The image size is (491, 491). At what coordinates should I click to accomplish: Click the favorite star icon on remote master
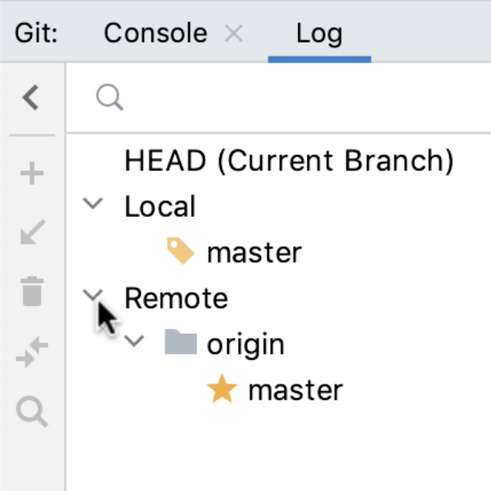[221, 390]
